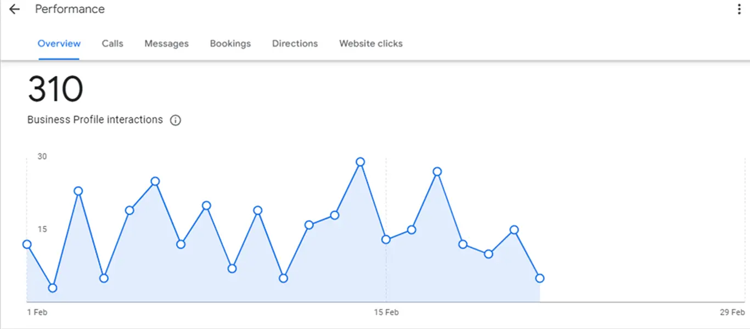Image resolution: width=750 pixels, height=329 pixels.
Task: Click the 29 Feb axis label
Action: [732, 313]
